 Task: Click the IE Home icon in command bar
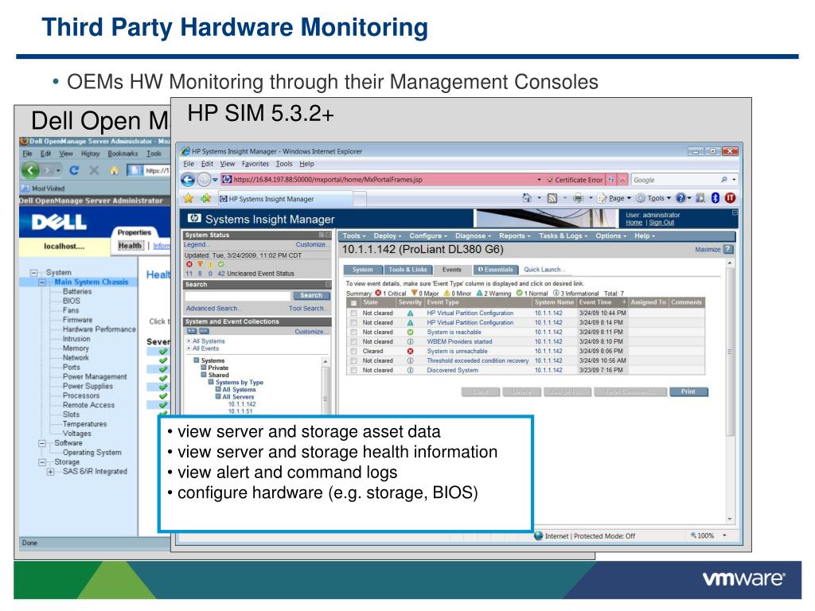pos(527,198)
